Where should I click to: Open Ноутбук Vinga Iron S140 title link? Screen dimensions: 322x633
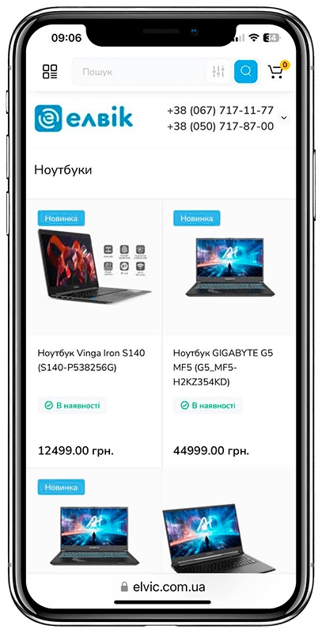pos(92,360)
